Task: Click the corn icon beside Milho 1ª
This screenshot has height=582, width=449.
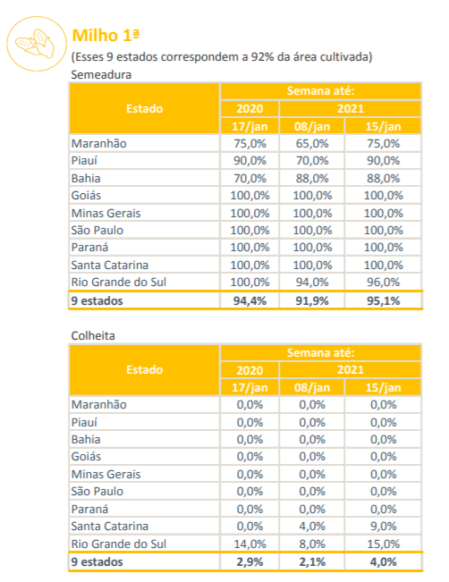Action: tap(36, 44)
